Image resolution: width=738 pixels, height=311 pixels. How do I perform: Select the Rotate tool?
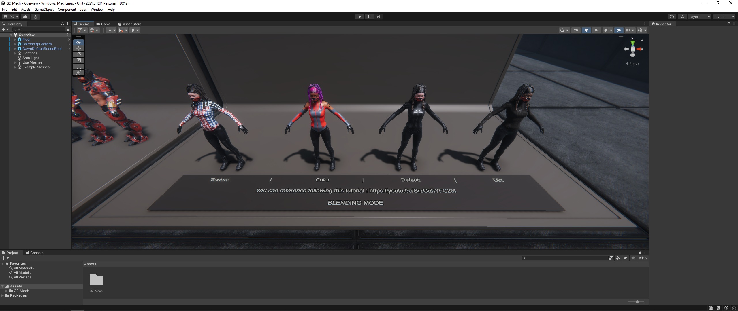pos(78,54)
